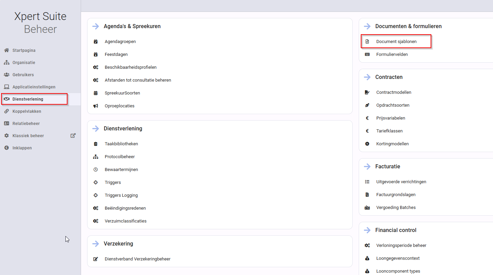Click the contract signing icon beside Contractmodellen
493x275 pixels.
367,92
